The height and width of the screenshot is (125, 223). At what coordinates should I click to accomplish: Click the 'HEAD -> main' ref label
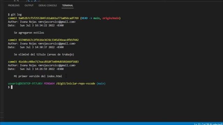tap(91, 18)
